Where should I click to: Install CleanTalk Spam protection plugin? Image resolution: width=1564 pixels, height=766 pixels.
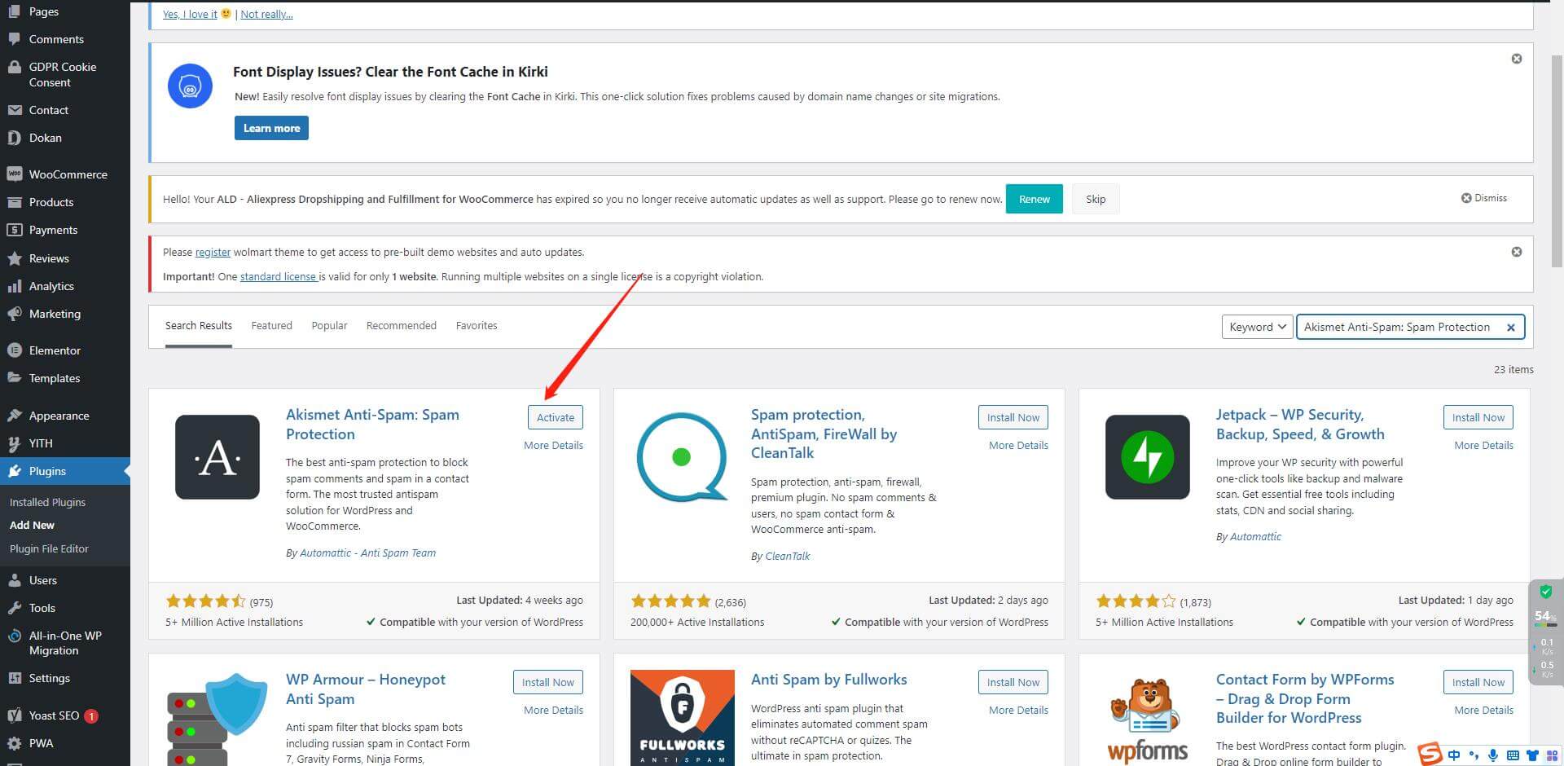1013,417
